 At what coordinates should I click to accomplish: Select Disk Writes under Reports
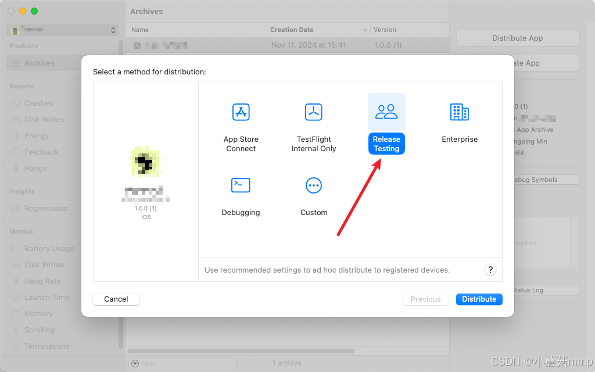pos(44,120)
